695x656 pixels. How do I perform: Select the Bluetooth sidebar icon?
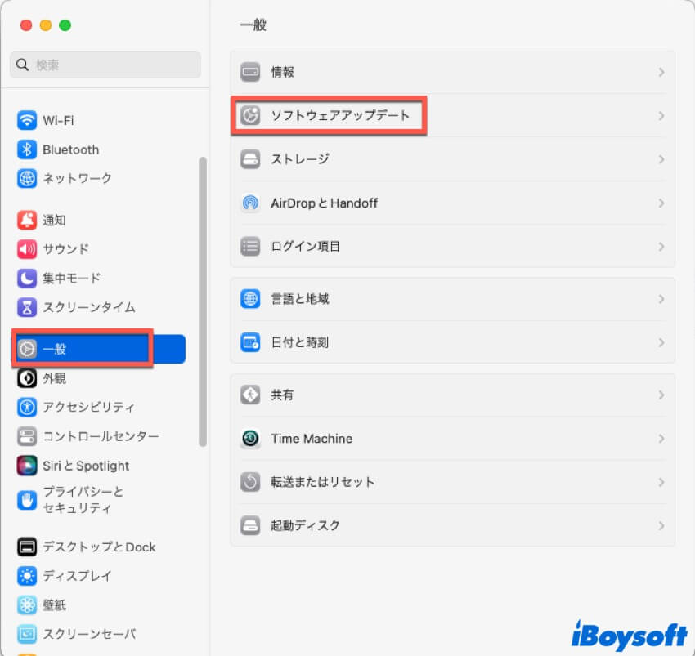click(x=28, y=149)
